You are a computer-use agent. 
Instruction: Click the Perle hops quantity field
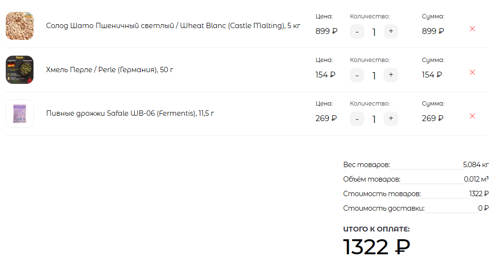374,76
